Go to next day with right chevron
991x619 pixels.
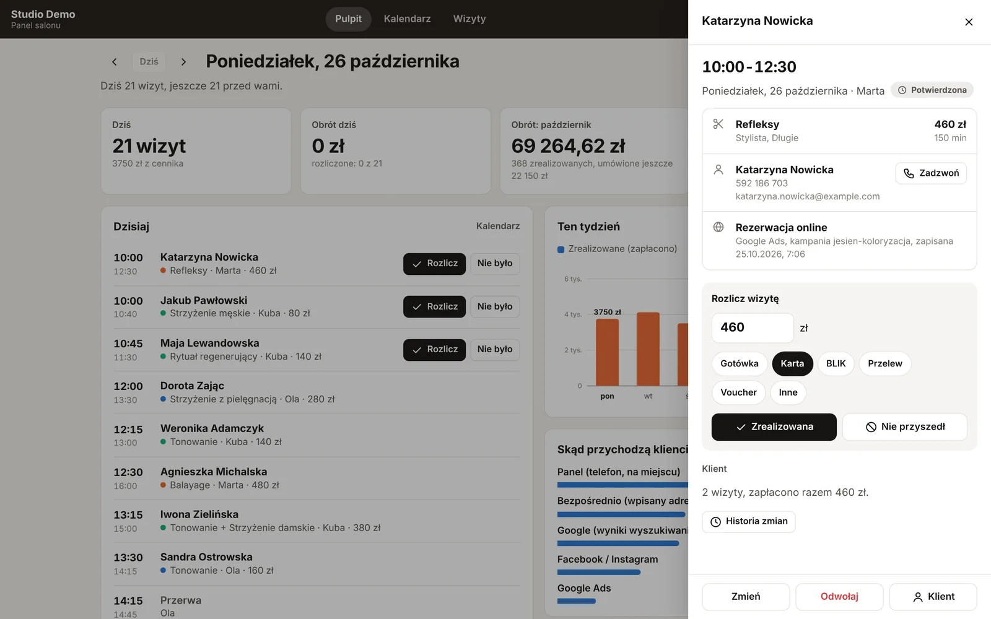coord(183,62)
